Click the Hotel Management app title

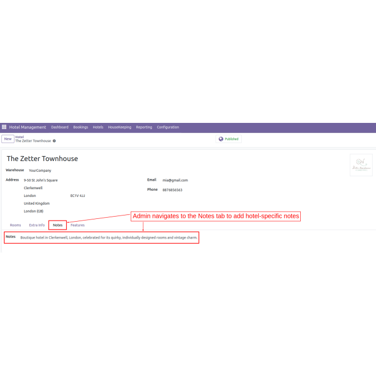tap(27, 127)
